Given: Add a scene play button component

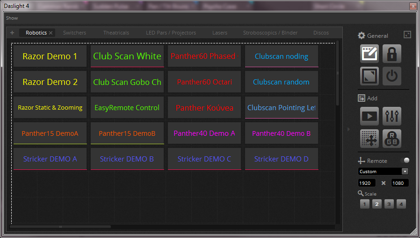Looking at the screenshot, I should pos(369,116).
